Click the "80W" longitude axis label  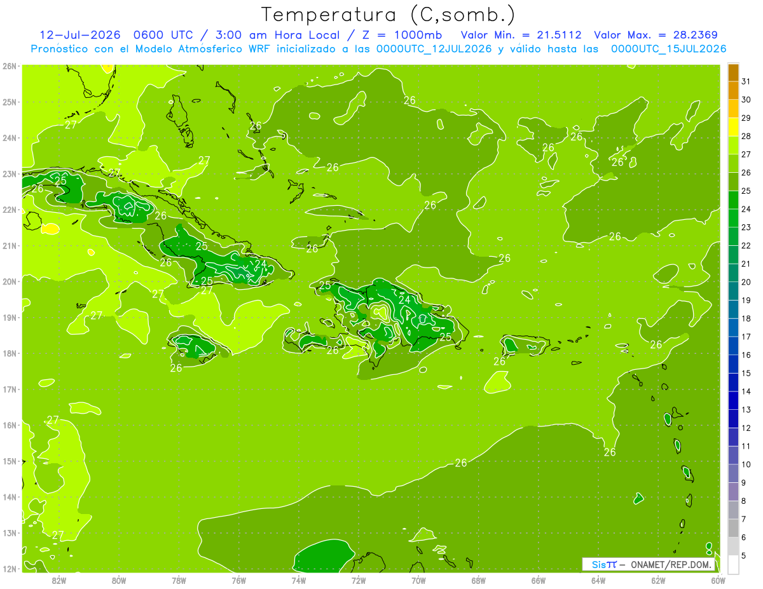pos(119,580)
